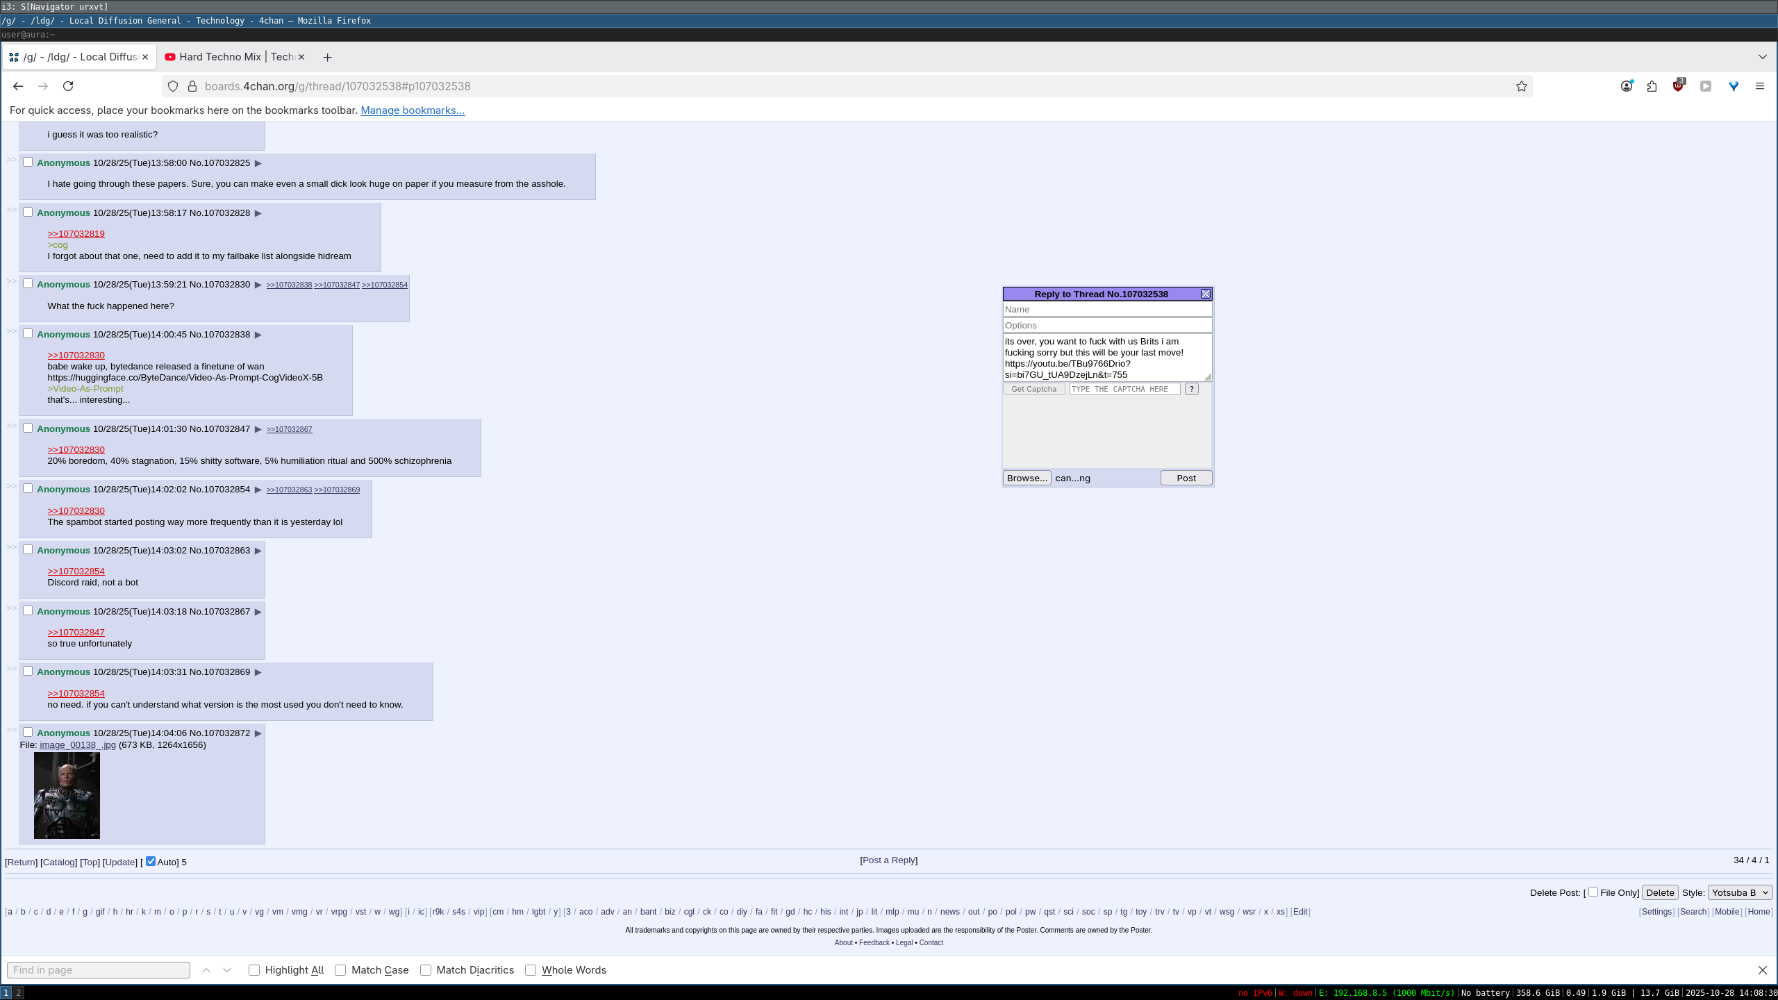Expand the list all tabs chevron
1778x1000 pixels.
coord(1762,57)
